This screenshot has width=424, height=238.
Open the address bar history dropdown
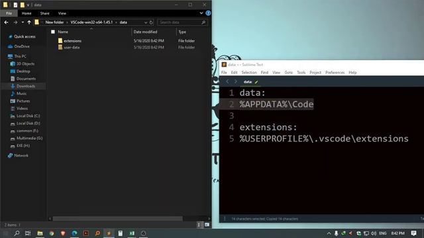(146, 22)
